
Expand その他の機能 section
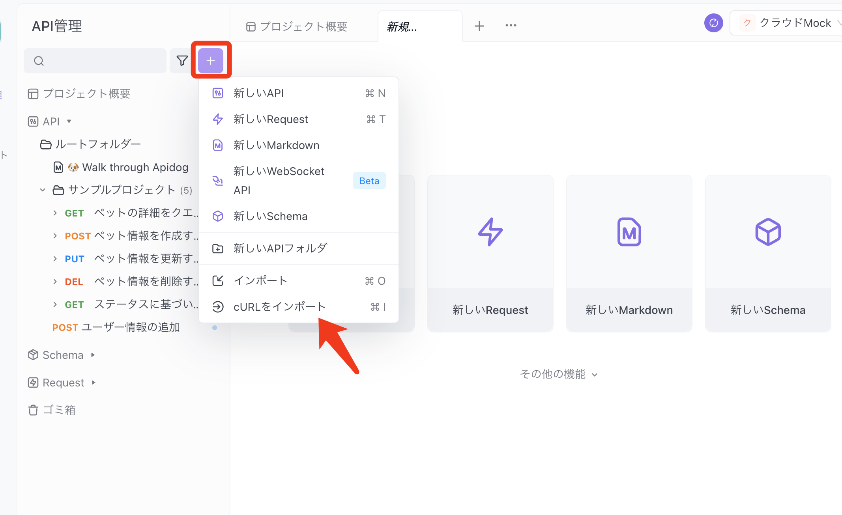558,374
